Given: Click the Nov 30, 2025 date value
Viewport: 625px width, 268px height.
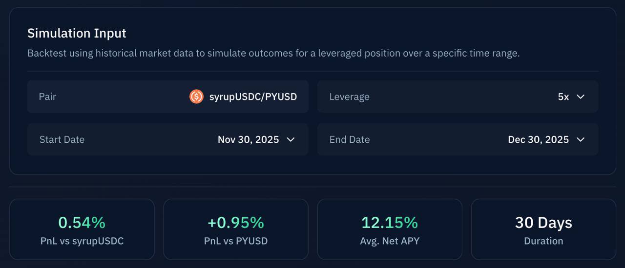Looking at the screenshot, I should pos(248,139).
